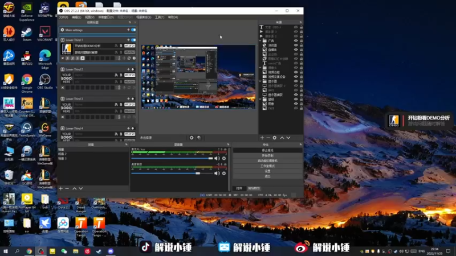
Task: Open source properties via the sources gear icon
Action: (275, 138)
